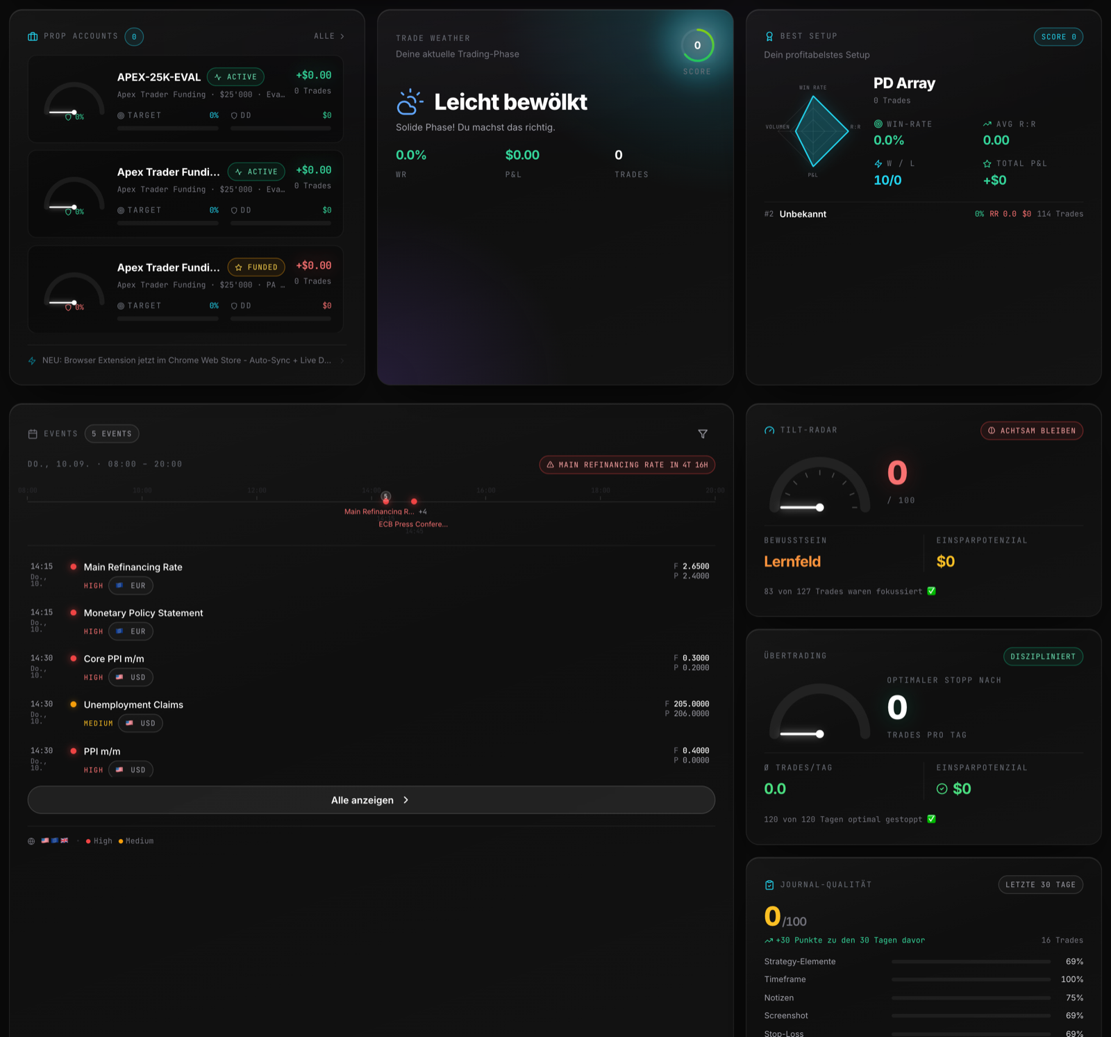Viewport: 1111px width, 1037px height.
Task: Click the FUNDED status badge
Action: (x=256, y=267)
